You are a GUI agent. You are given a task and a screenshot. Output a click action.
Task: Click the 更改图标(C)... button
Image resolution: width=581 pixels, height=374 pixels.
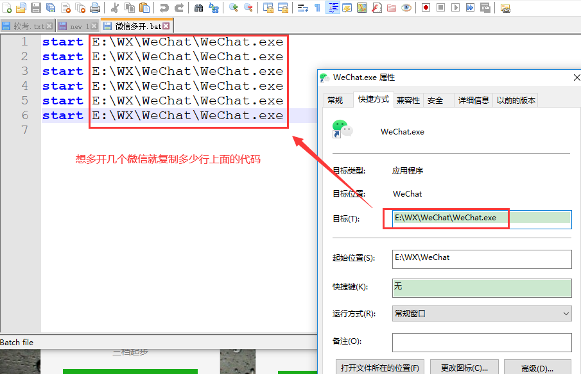[x=464, y=368]
